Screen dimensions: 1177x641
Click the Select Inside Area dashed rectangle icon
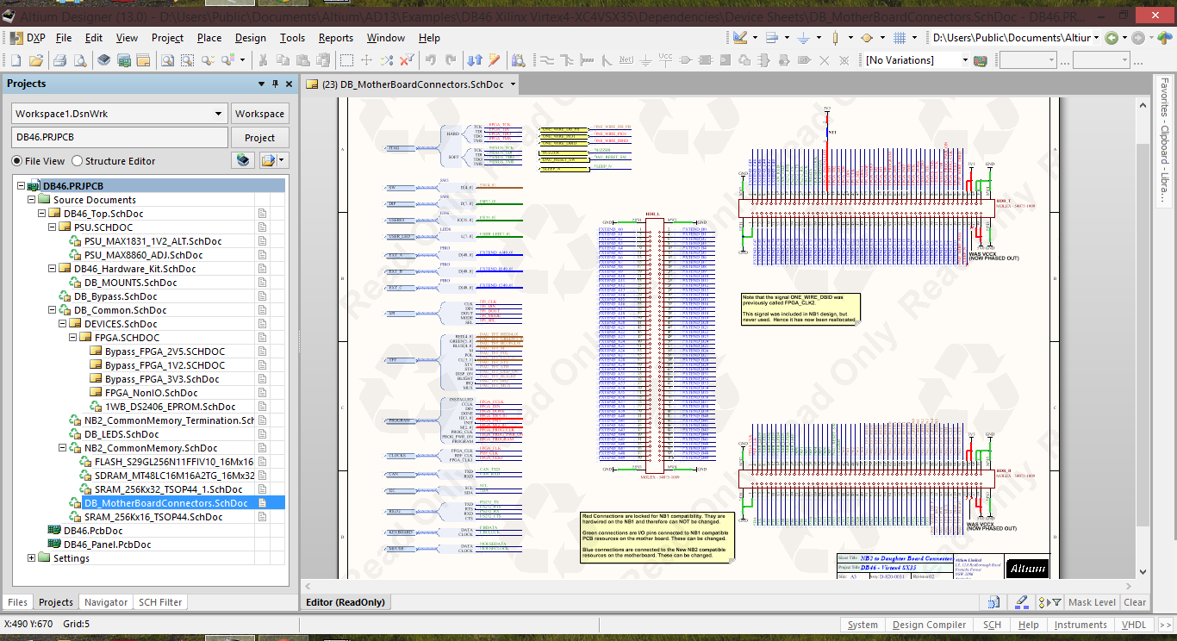click(346, 60)
